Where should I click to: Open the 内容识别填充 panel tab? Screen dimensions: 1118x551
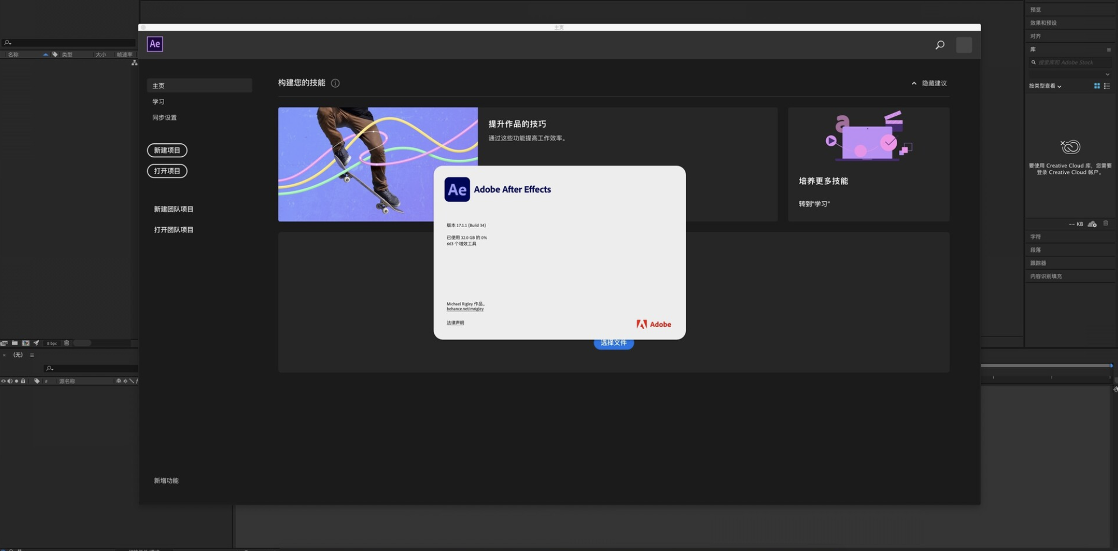[1046, 276]
